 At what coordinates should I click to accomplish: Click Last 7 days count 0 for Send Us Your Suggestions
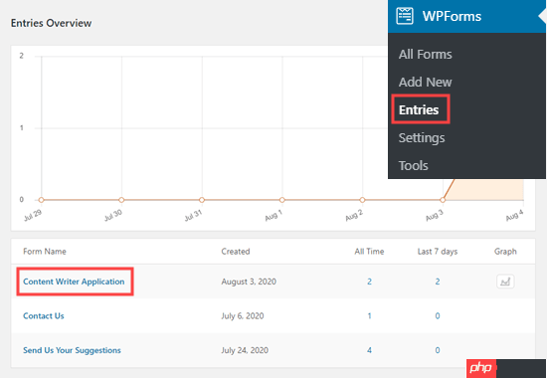(438, 350)
